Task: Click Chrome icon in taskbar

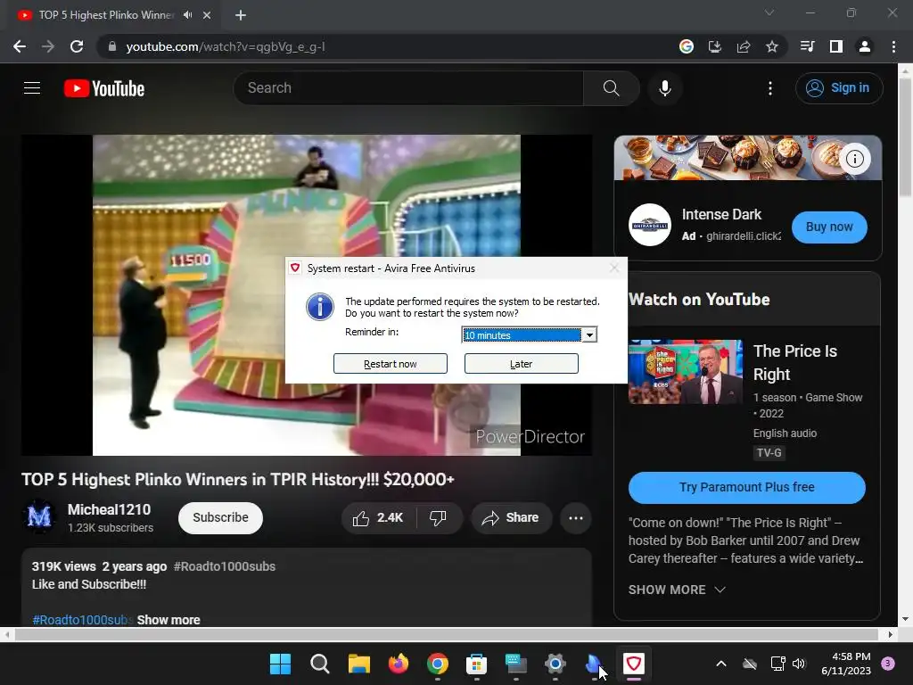Action: coord(437,664)
